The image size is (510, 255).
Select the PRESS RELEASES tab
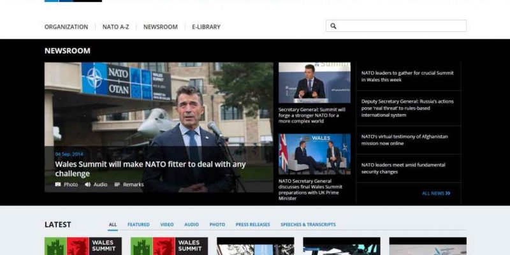pos(252,224)
